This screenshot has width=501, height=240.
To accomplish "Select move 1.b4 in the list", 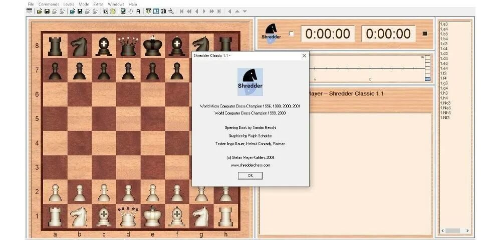I will click(x=444, y=38).
